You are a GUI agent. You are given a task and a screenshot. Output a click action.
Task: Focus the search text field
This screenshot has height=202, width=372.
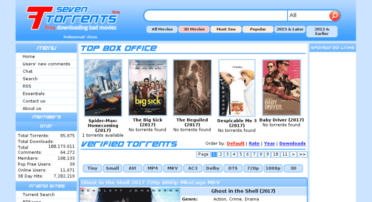click(216, 16)
